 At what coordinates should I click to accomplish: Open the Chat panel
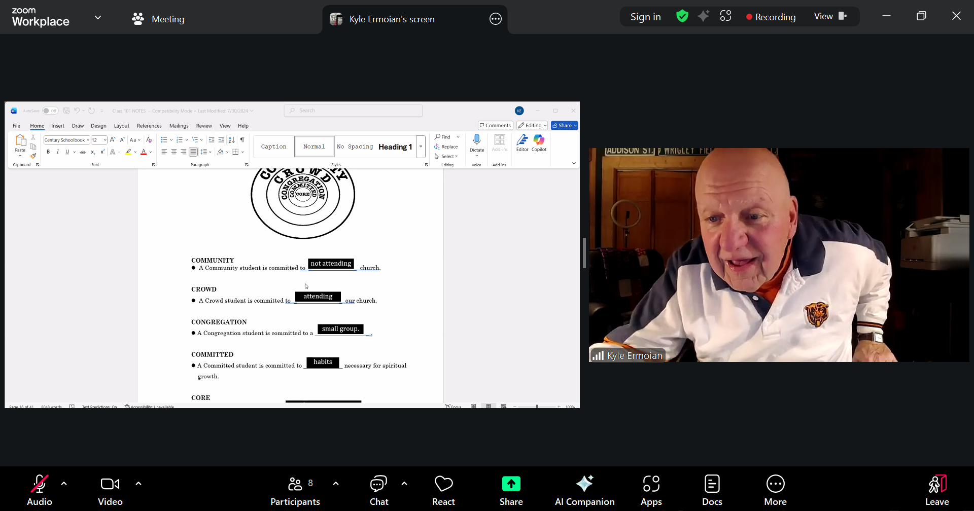click(x=378, y=490)
